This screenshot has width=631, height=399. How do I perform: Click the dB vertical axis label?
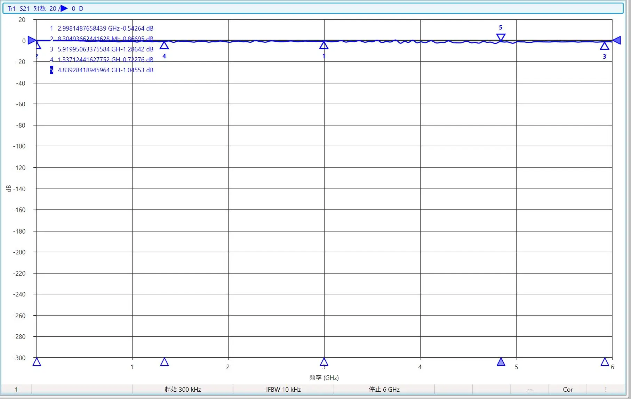click(x=9, y=188)
